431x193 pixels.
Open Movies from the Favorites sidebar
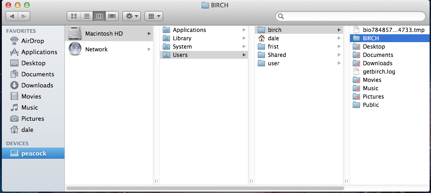[31, 96]
